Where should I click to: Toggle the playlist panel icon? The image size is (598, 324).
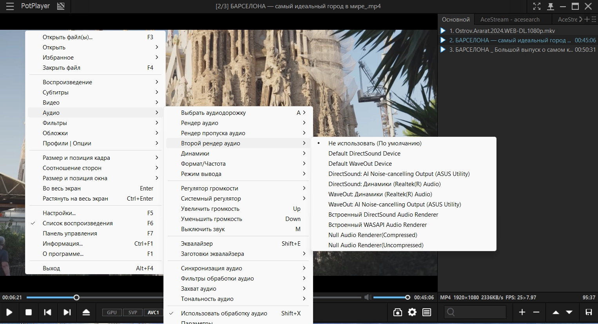427,312
